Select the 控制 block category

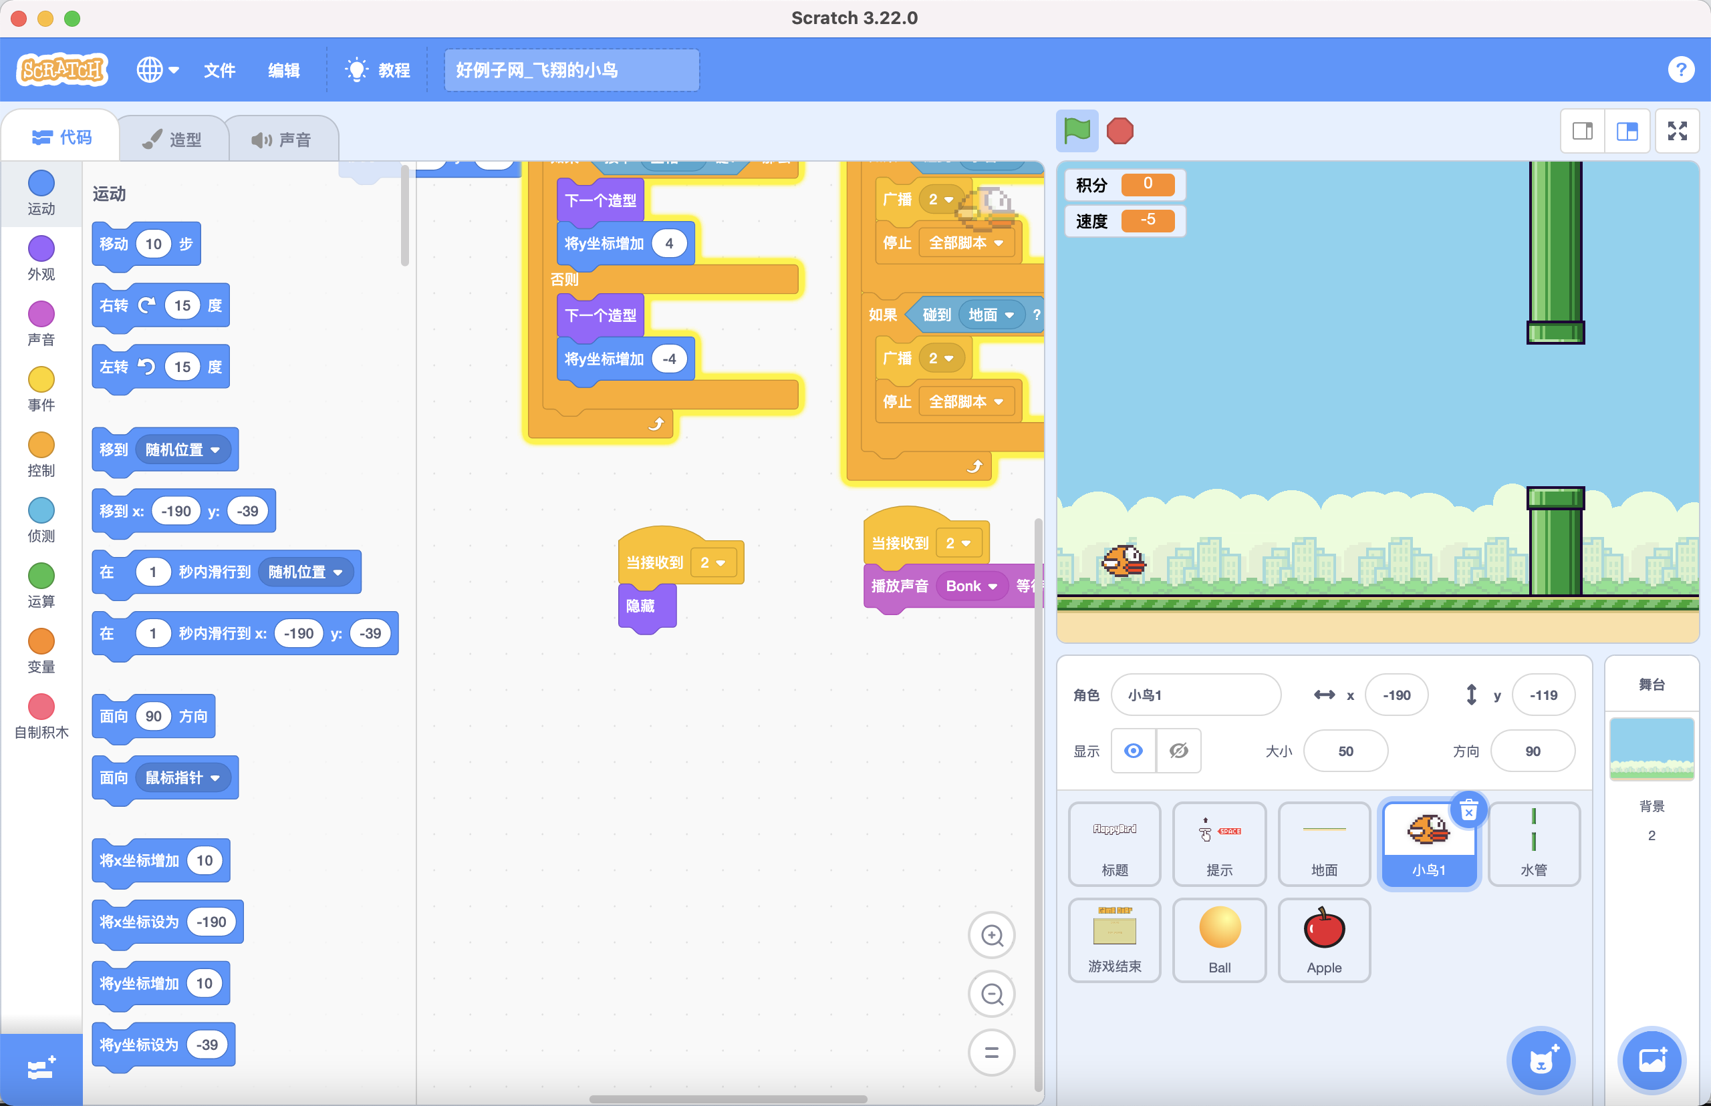[x=41, y=454]
